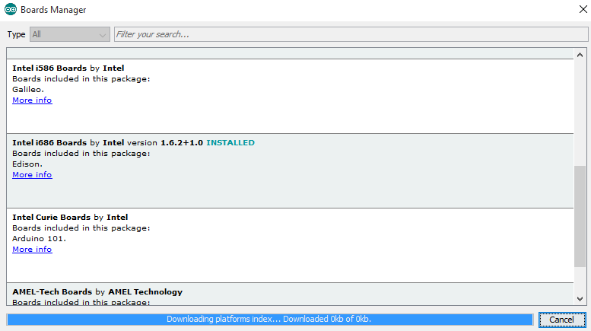
Task: Select the Intel i686 Boards entry title
Action: click(x=49, y=143)
